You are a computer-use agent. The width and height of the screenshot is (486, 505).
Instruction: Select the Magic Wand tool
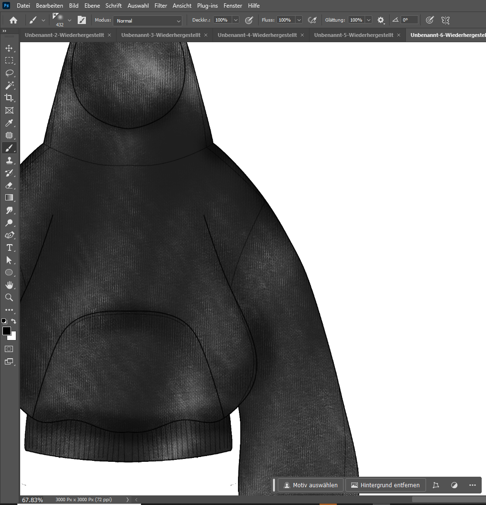(9, 85)
